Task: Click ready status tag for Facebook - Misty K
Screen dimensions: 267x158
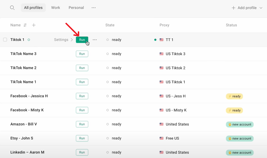Action: [234, 110]
